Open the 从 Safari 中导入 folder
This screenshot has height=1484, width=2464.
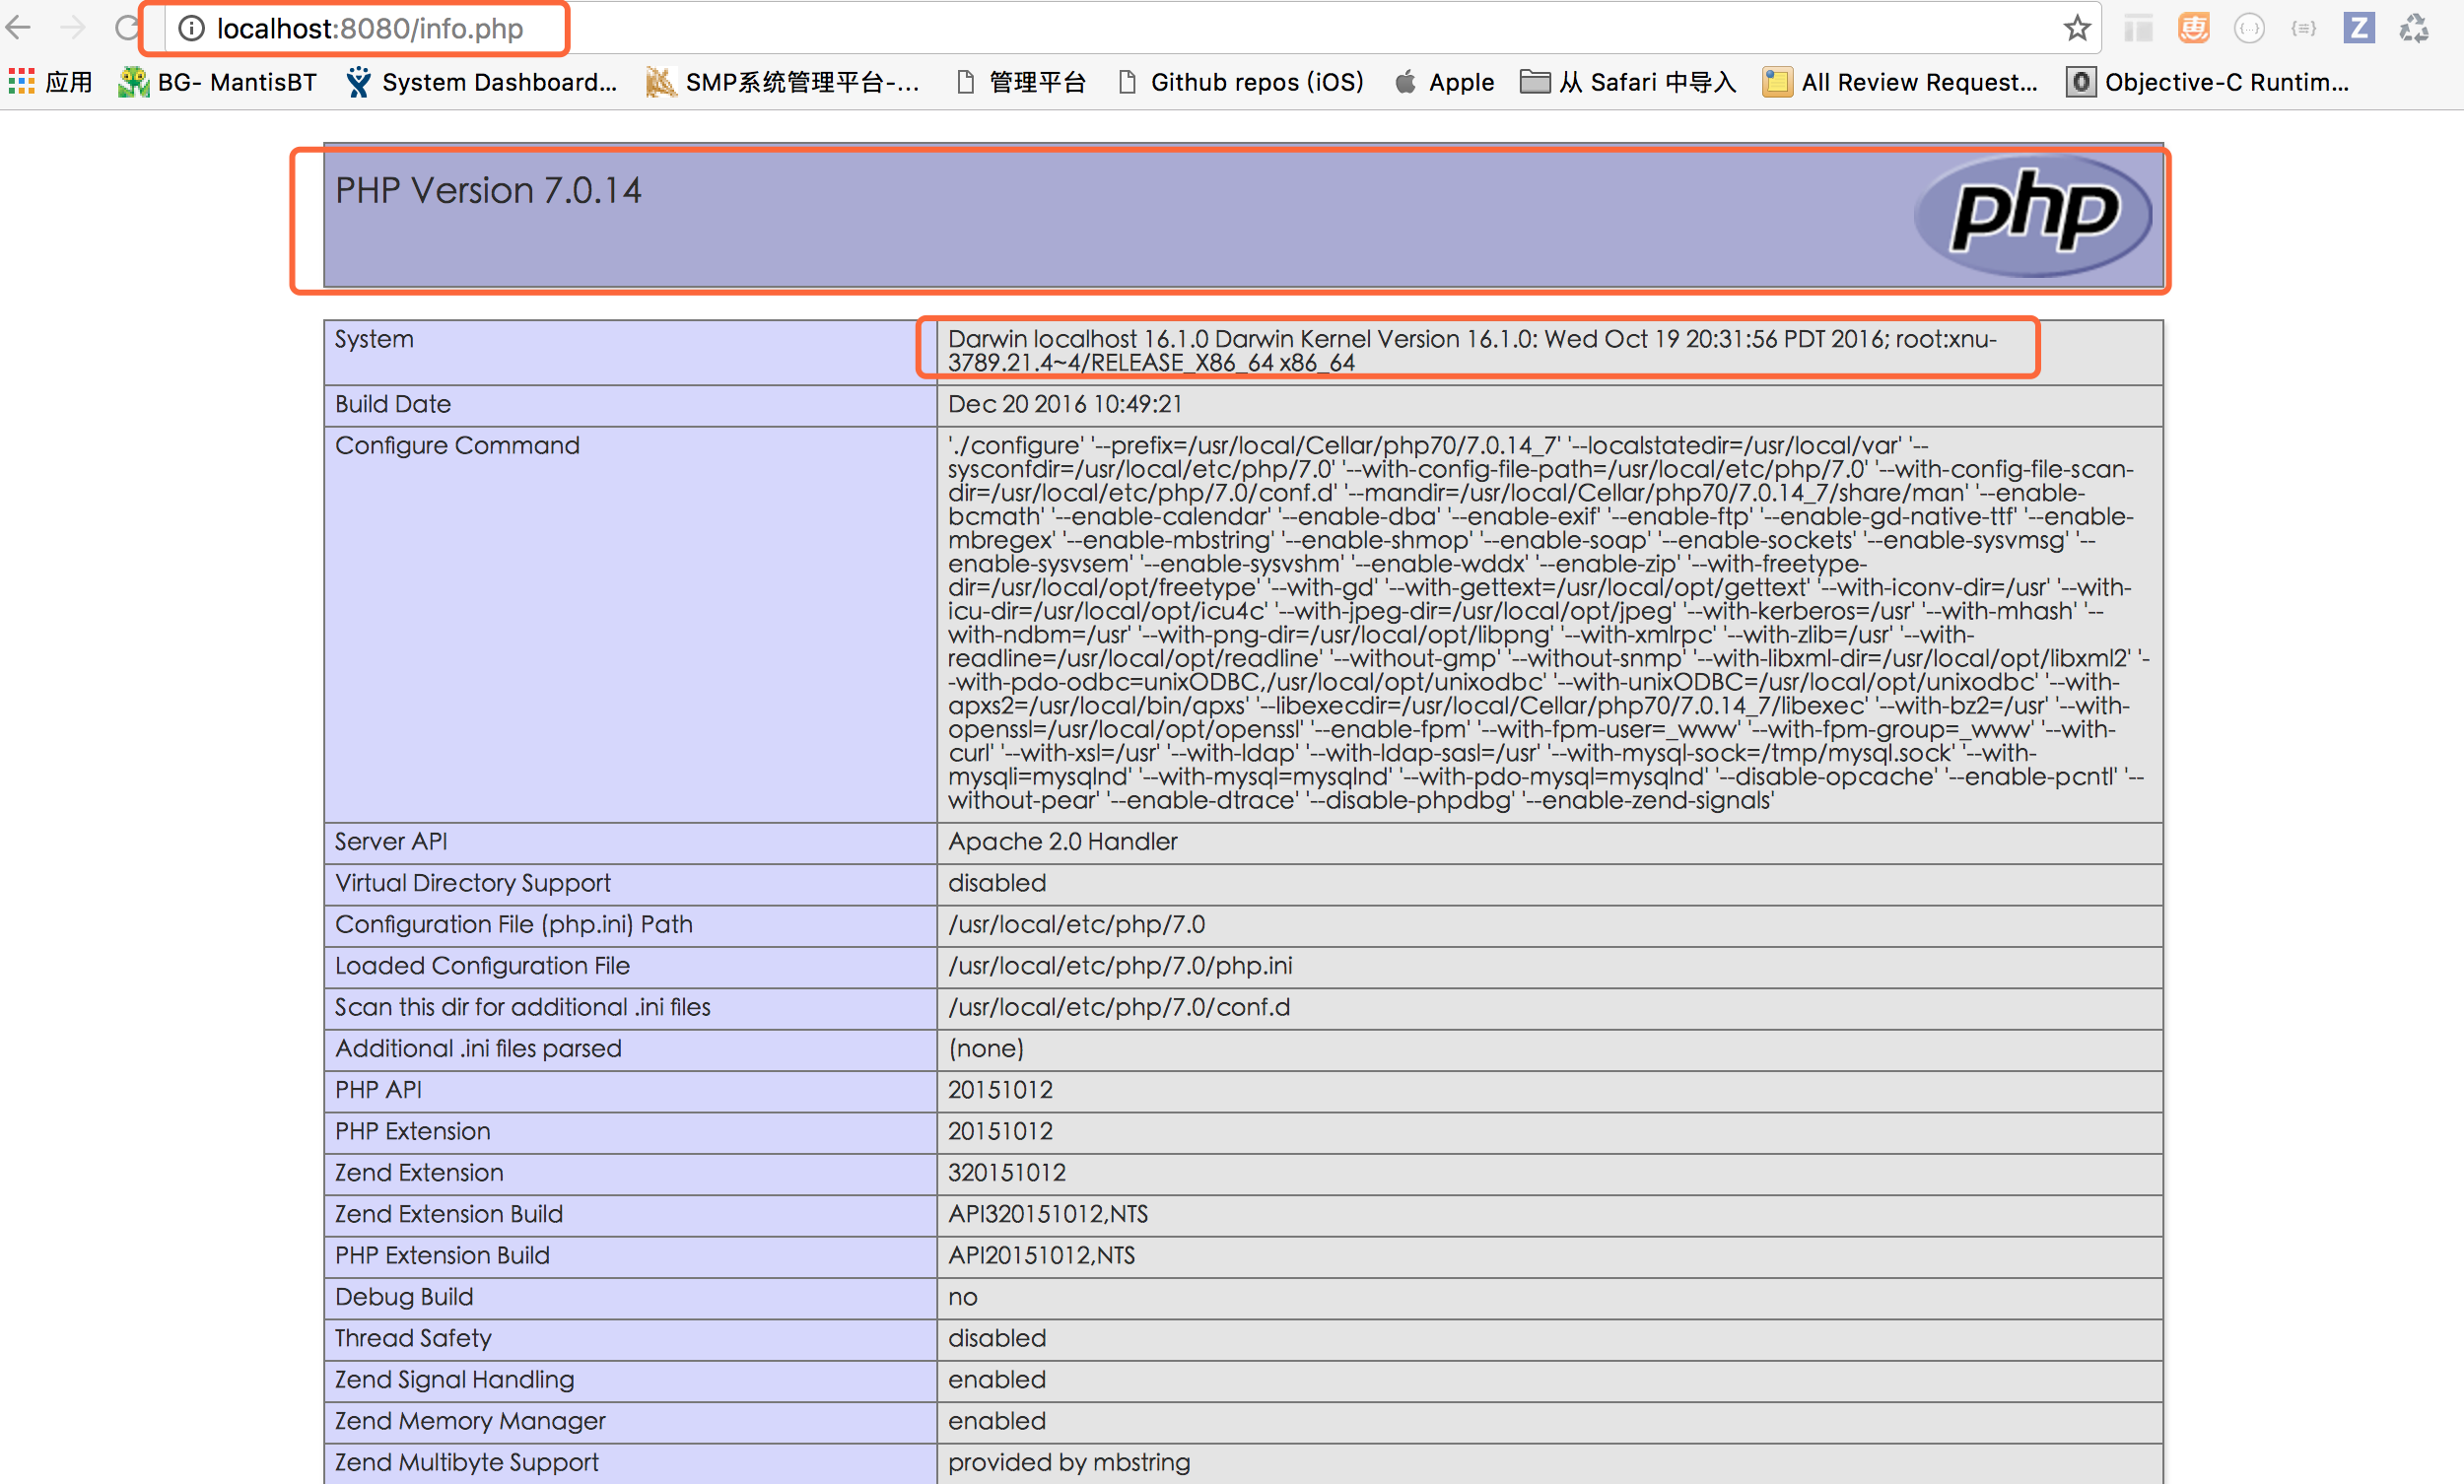1628,82
